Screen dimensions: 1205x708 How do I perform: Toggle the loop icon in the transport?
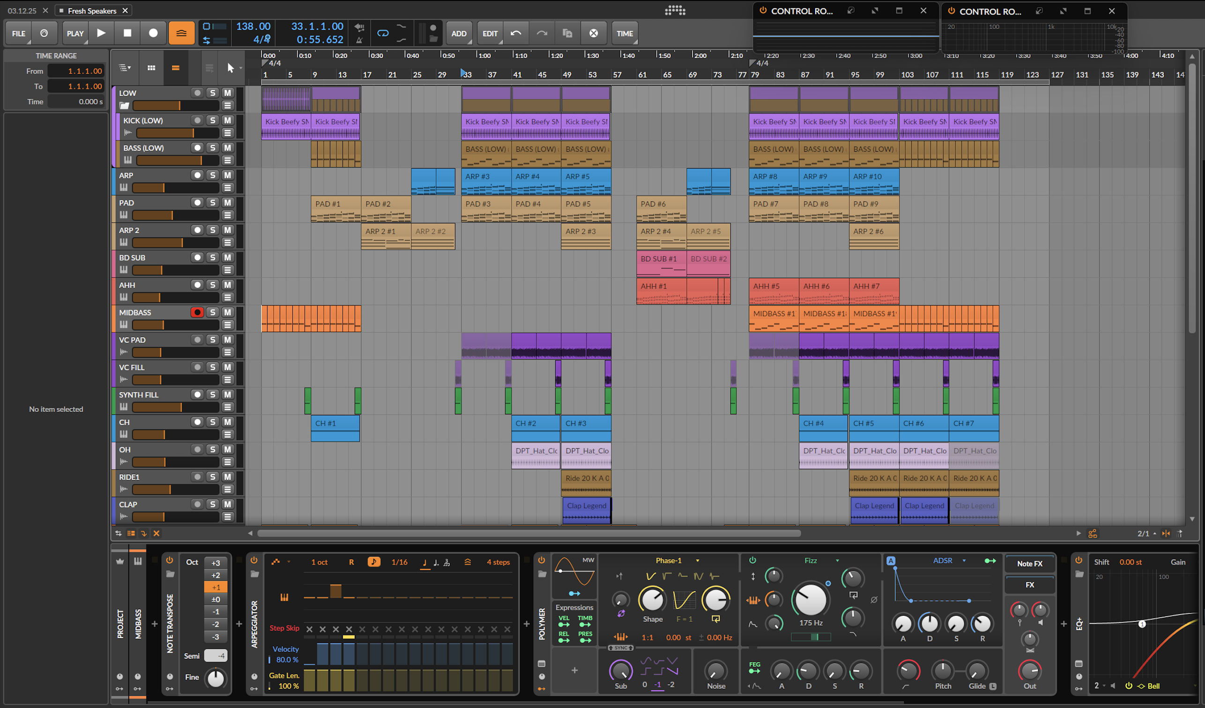coord(383,33)
